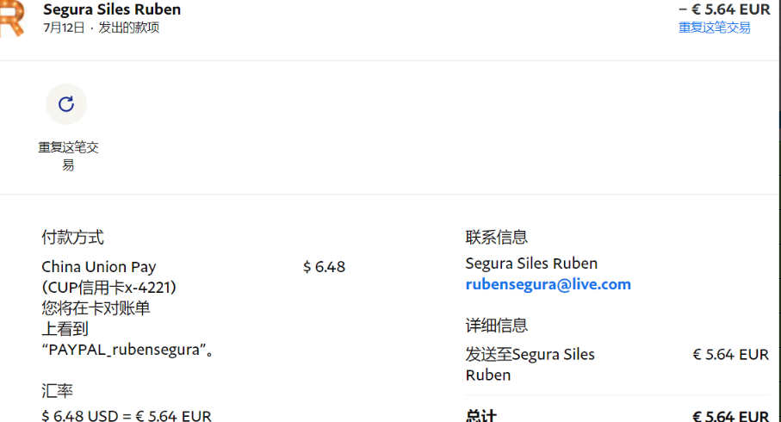Click the "重复这笔交易" label under the round icon
The width and height of the screenshot is (781, 422).
68,156
